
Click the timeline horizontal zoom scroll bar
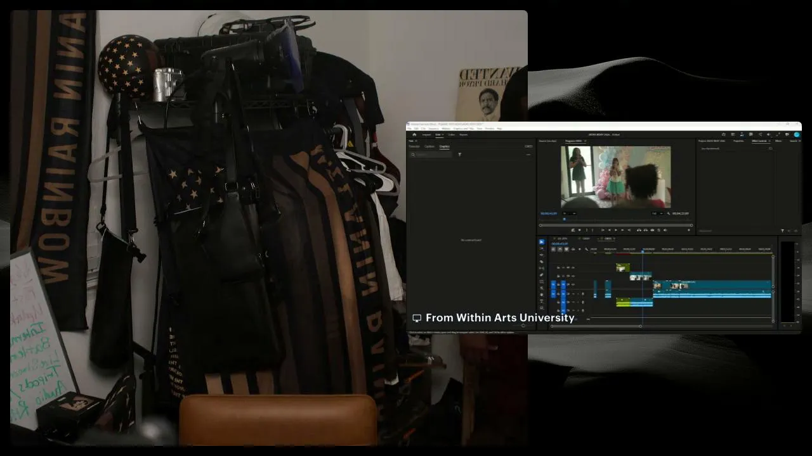click(x=596, y=326)
